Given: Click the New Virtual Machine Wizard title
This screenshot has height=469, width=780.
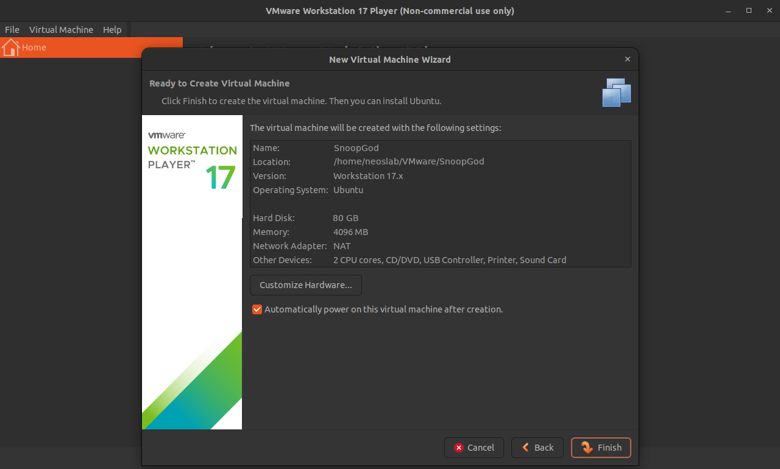Looking at the screenshot, I should coord(390,60).
